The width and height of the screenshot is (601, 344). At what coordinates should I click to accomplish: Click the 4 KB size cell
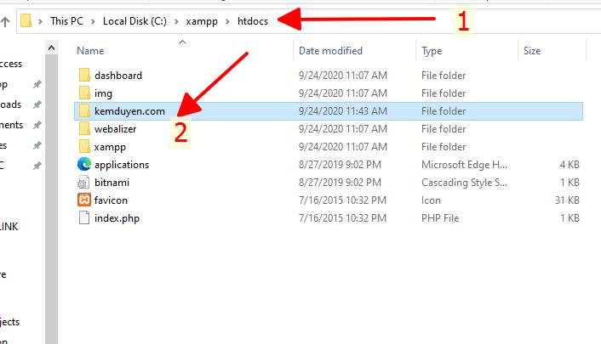570,165
